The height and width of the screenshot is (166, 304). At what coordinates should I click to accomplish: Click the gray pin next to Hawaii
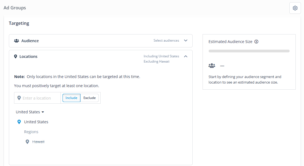(x=27, y=142)
